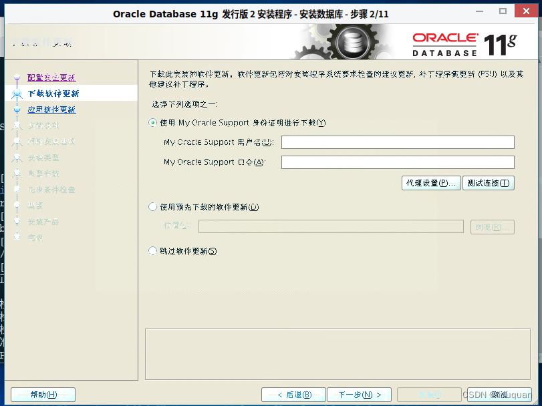Select 跳过软件更新 option
The width and height of the screenshot is (542, 406).
pos(153,250)
